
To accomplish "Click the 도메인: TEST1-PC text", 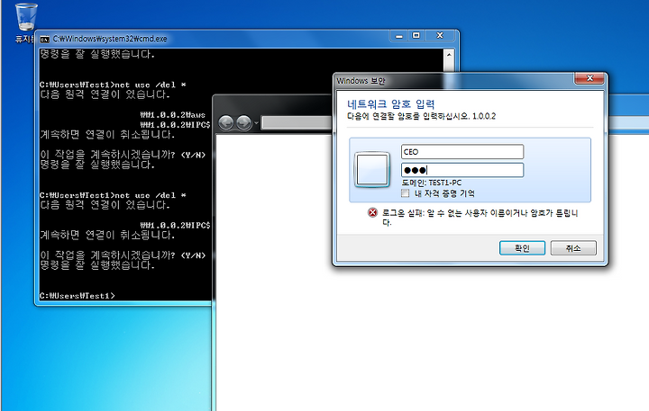I will pos(431,183).
